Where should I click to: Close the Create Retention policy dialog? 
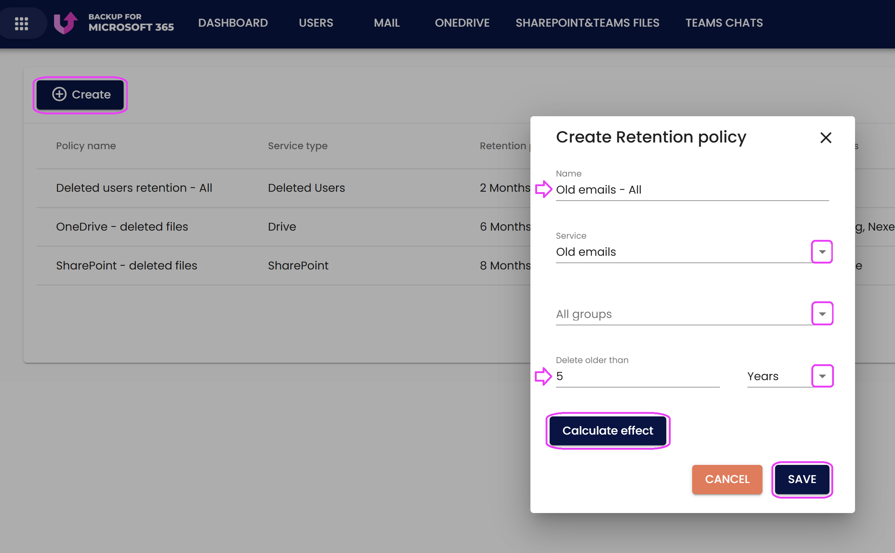825,138
